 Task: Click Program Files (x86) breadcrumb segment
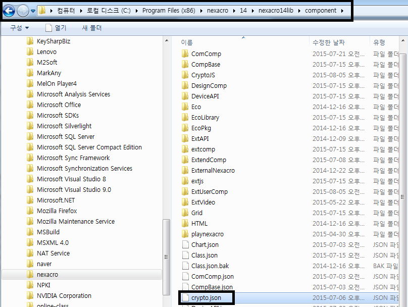169,11
